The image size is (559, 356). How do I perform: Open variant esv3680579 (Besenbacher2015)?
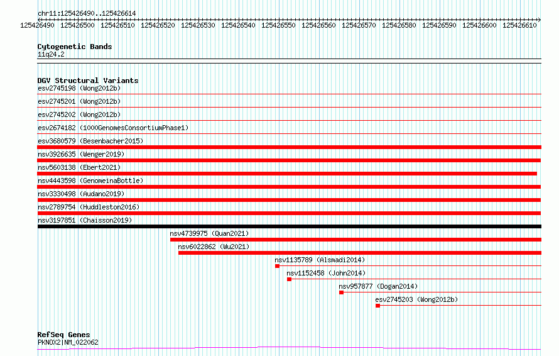coord(90,141)
